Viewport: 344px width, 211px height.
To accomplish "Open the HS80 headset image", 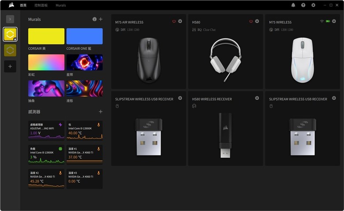I will pos(225,59).
